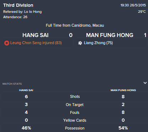
Task: Open Leung Chon Seng injured (83) link
Action: (x=36, y=43)
